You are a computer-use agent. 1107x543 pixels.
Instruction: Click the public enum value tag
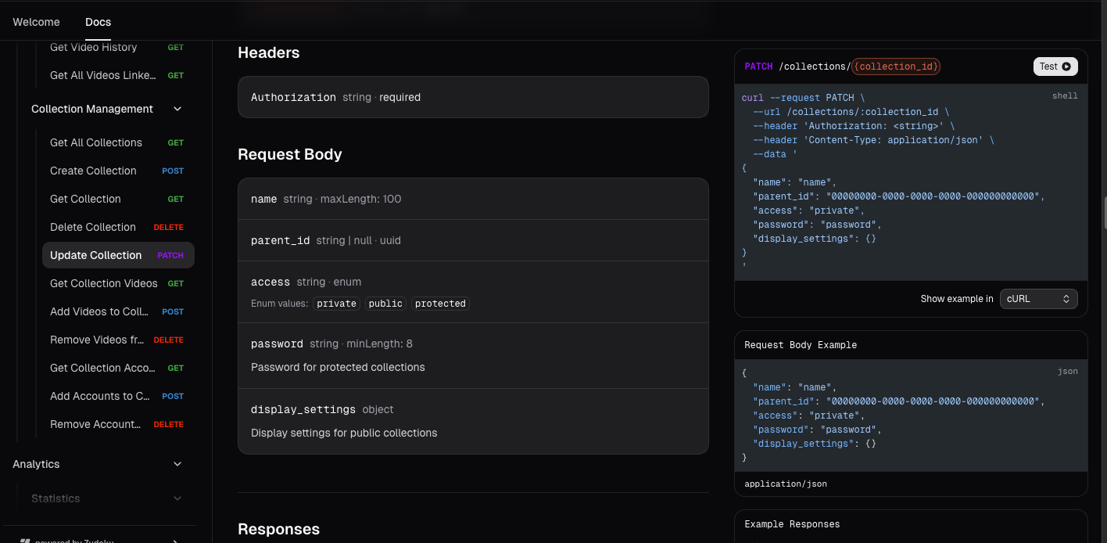click(x=385, y=304)
